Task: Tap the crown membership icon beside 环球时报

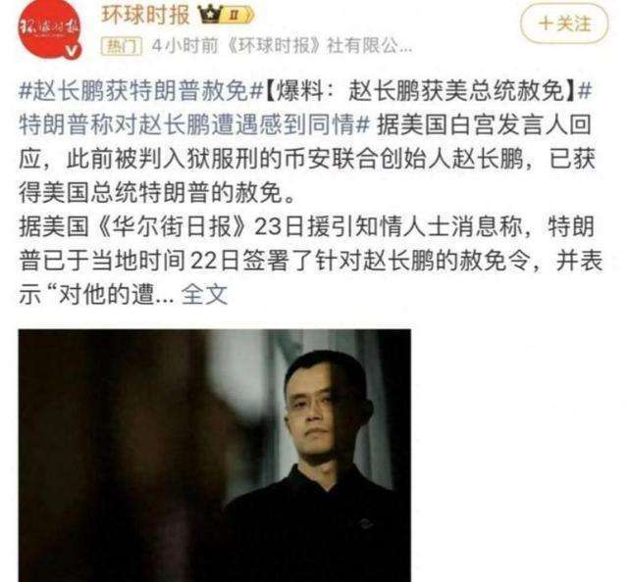Action: [x=210, y=15]
